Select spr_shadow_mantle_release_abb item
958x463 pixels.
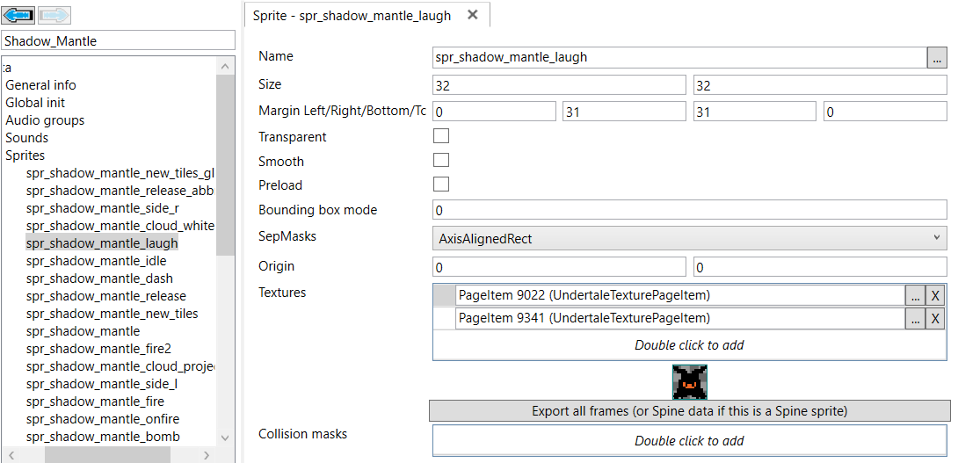click(x=120, y=191)
